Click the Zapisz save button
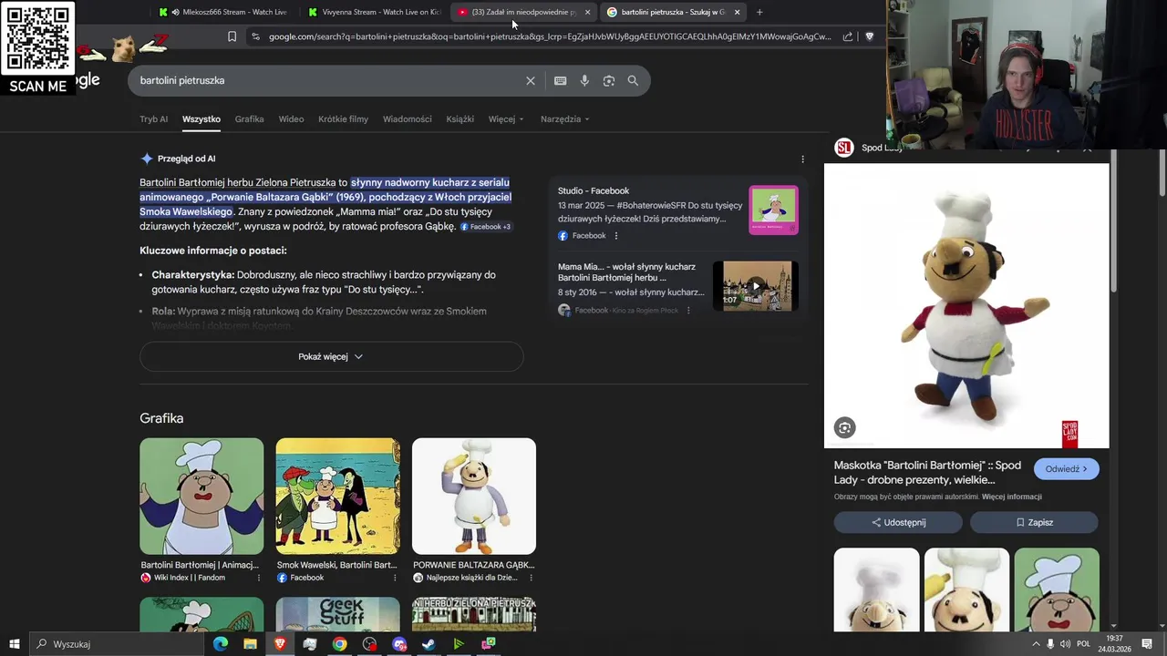Image resolution: width=1167 pixels, height=656 pixels. click(x=1034, y=522)
